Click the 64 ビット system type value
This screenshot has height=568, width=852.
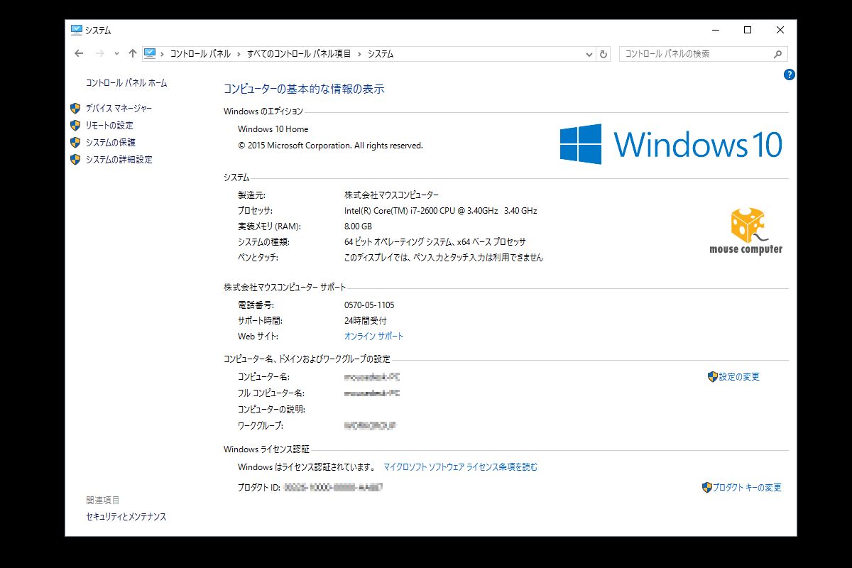435,242
